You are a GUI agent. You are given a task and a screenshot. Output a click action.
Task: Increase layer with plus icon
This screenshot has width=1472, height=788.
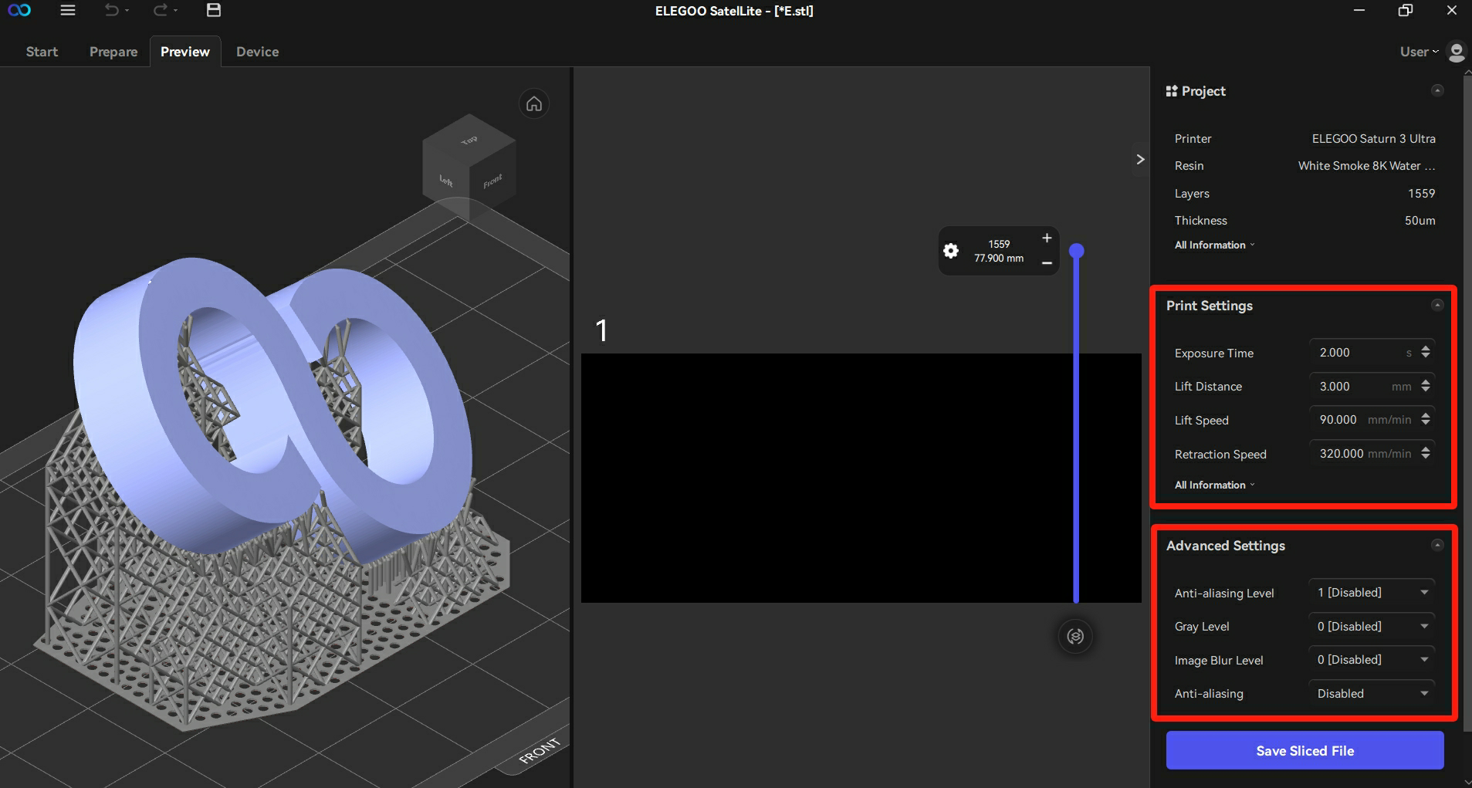(1047, 238)
